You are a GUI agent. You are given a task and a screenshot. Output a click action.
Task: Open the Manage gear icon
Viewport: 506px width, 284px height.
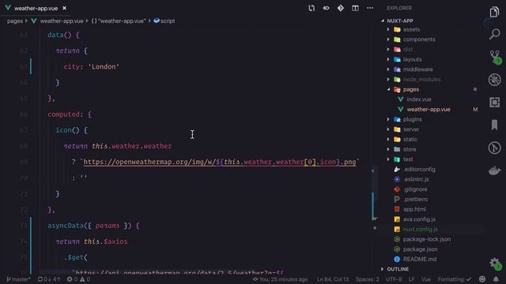(496, 263)
